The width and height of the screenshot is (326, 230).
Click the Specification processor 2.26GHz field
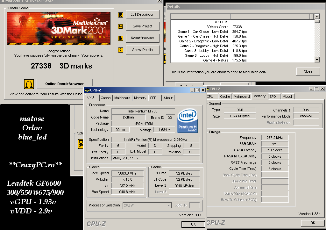pyautogui.click(x=155, y=140)
